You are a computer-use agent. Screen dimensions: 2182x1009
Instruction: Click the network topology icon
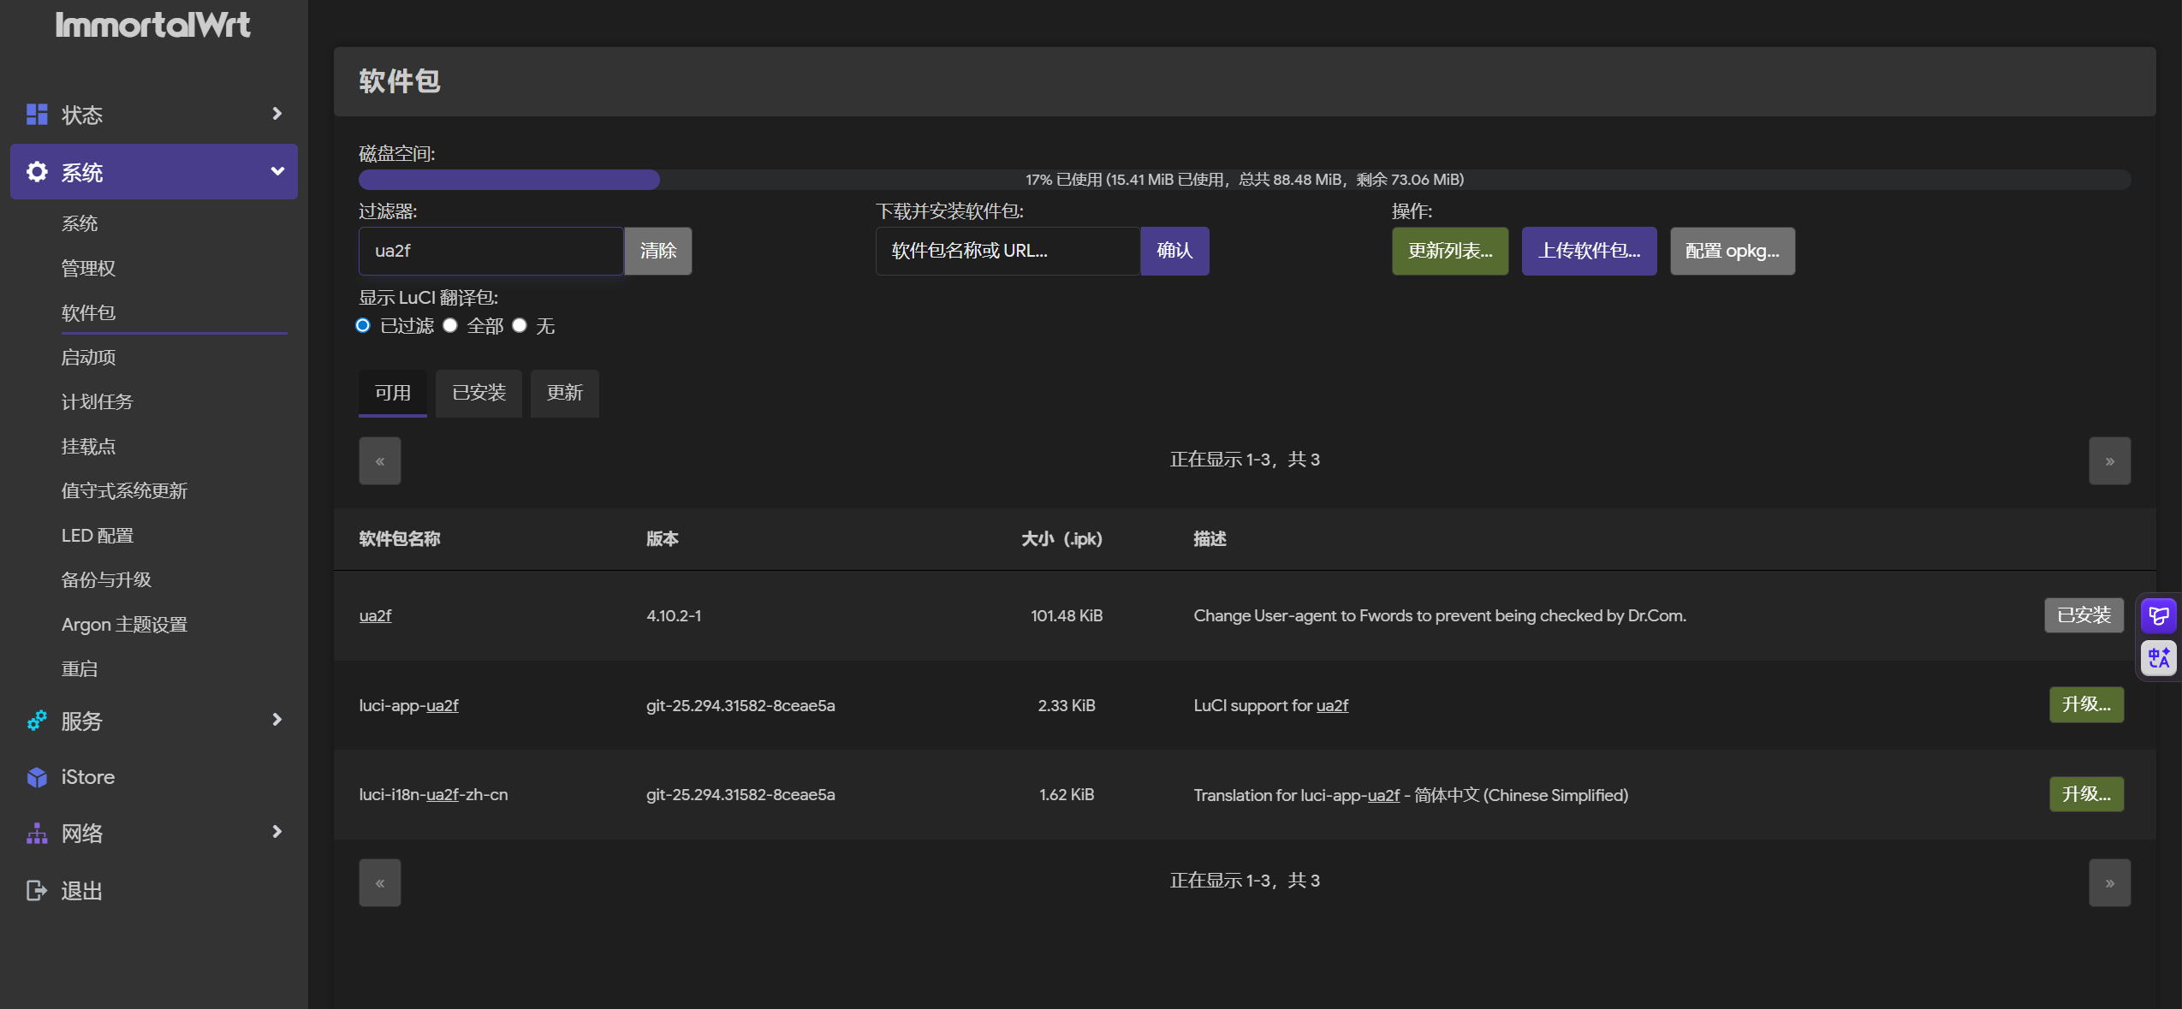point(37,833)
